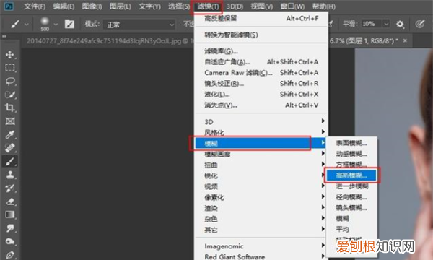Select the Eraser tool
The image size is (433, 260).
tap(10, 201)
